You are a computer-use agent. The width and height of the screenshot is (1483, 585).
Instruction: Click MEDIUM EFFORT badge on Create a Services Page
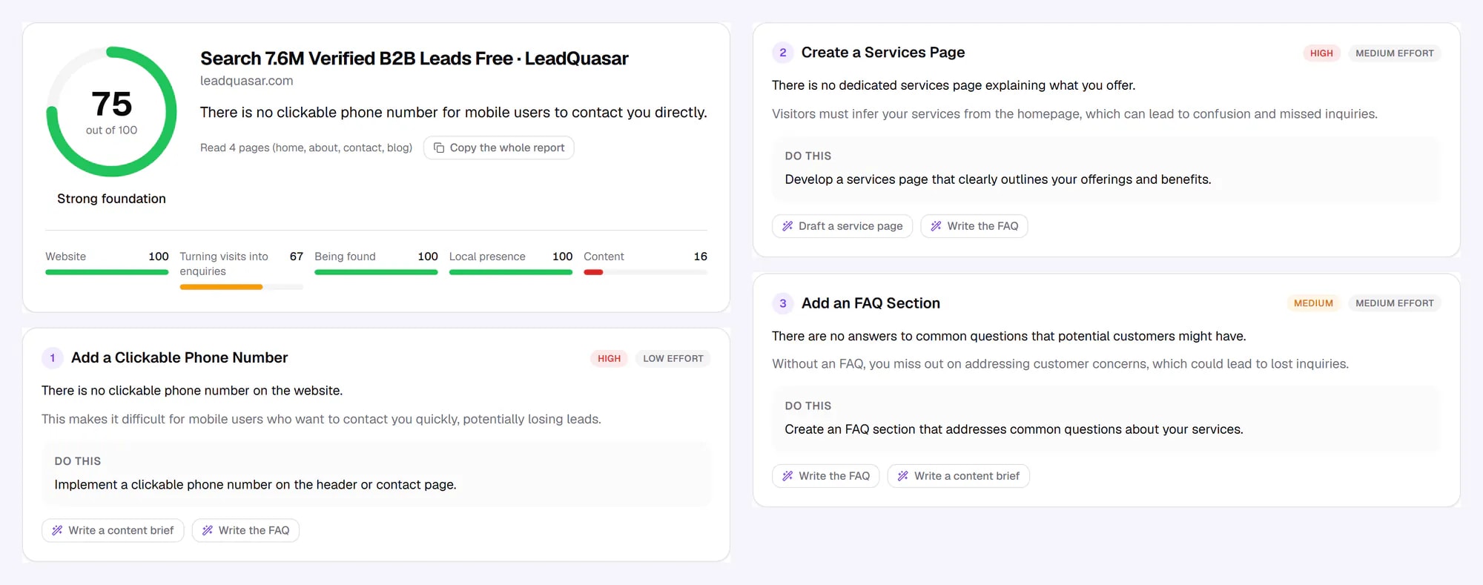tap(1395, 53)
